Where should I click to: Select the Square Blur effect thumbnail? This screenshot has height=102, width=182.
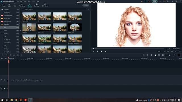[29, 16]
